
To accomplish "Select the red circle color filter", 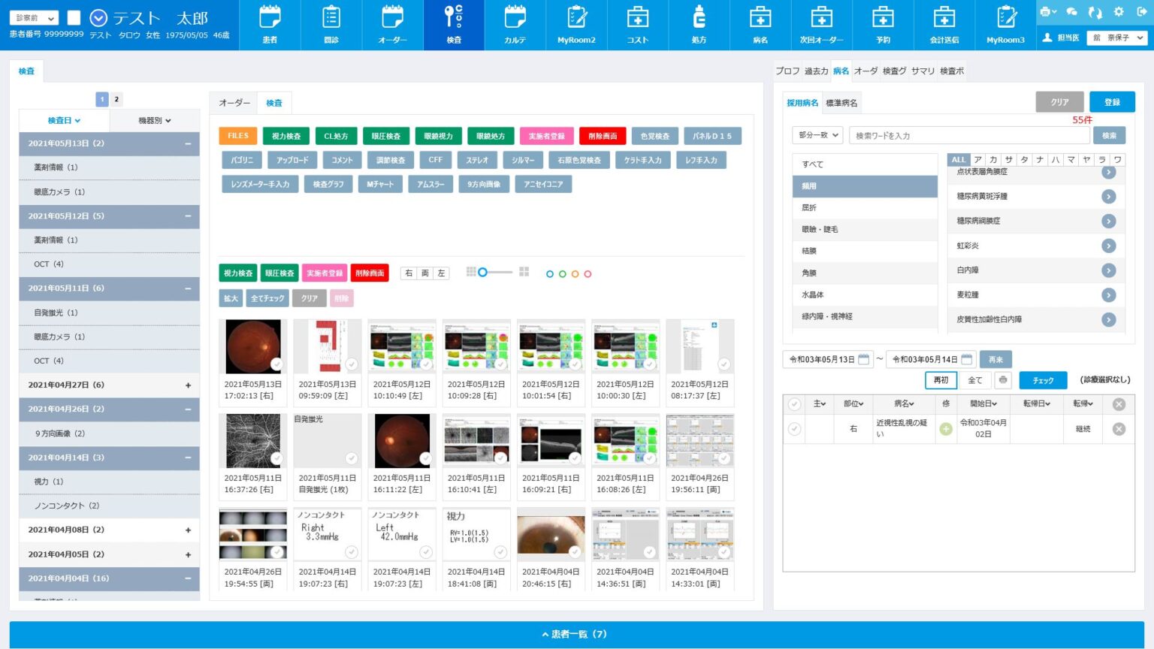I will pyautogui.click(x=588, y=274).
